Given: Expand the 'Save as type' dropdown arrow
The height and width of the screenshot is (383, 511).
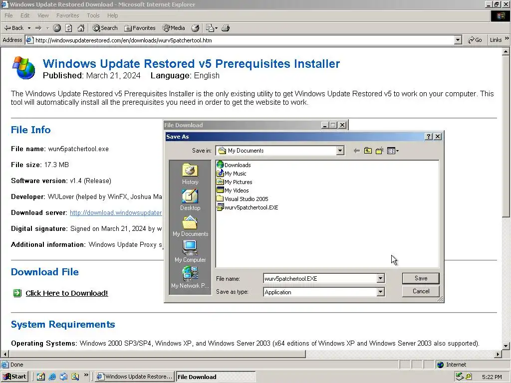Looking at the screenshot, I should tap(380, 292).
